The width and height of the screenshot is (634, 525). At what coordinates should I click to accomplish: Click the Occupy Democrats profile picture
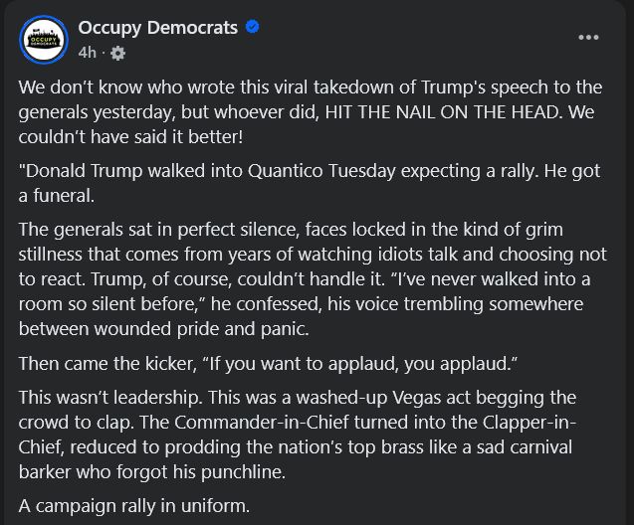click(42, 38)
